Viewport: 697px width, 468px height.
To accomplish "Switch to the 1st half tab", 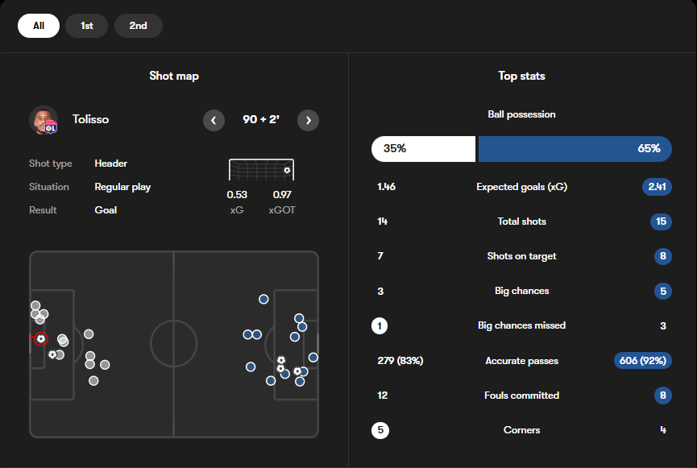I will tap(87, 26).
